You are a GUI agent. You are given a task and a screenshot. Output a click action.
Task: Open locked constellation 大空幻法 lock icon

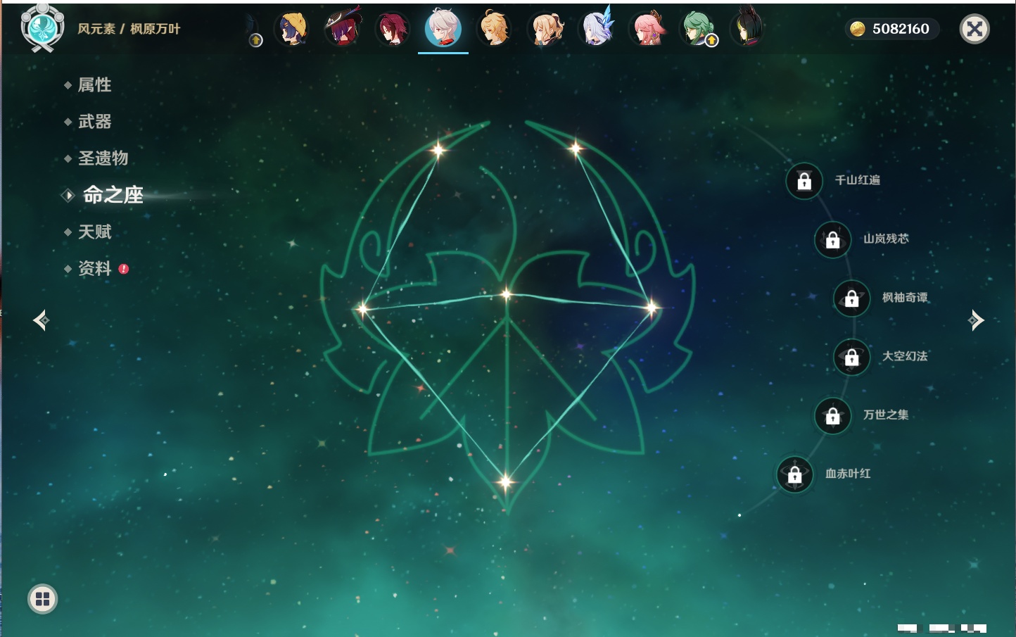pos(852,357)
